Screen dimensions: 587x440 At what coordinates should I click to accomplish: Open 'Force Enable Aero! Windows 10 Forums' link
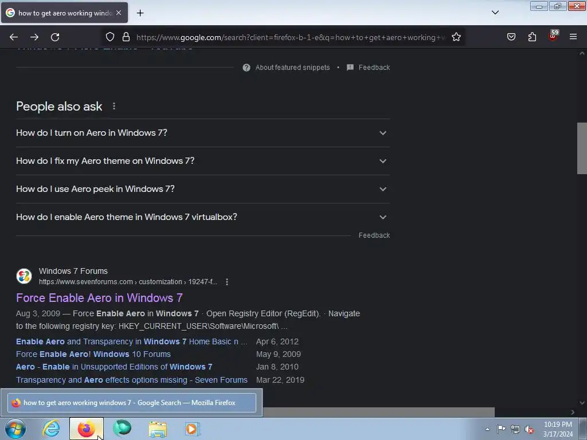click(93, 354)
